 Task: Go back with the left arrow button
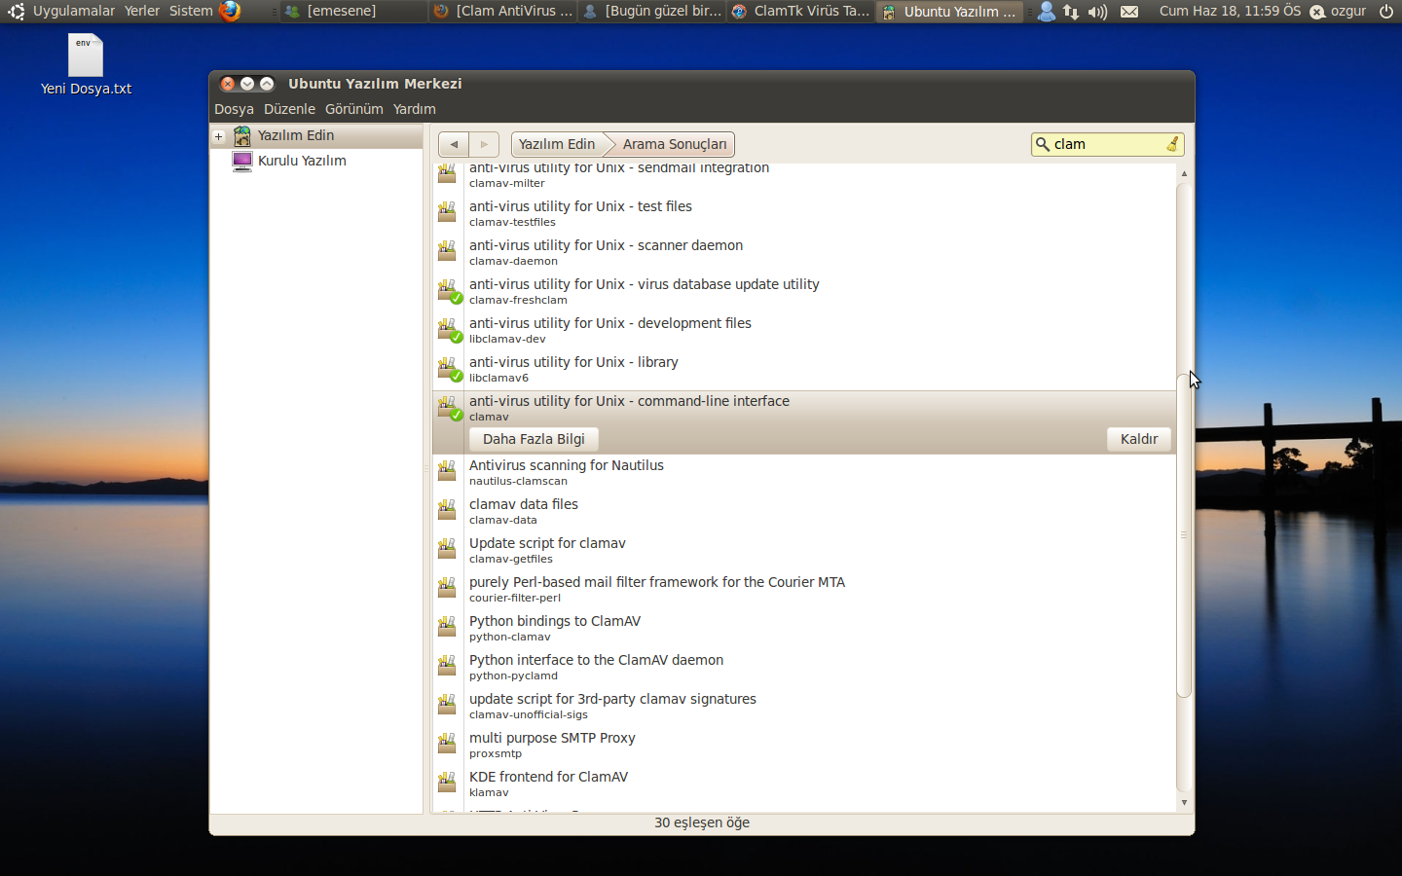(454, 144)
